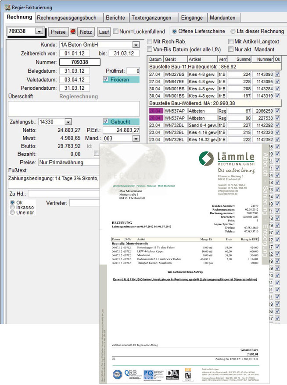Viewport: 287px width, 385px height.
Task: Select the Uneinbr. radio button
Action: 12,212
